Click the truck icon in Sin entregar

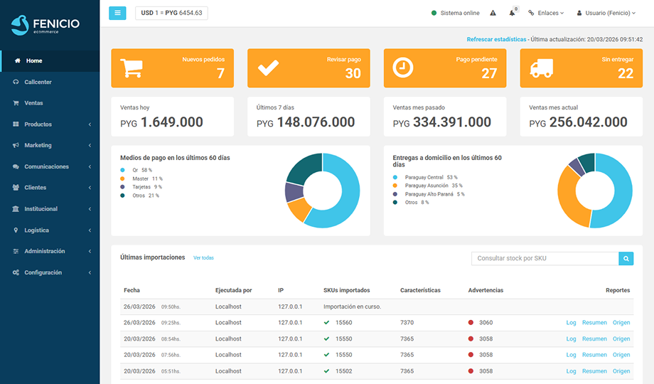(x=542, y=68)
